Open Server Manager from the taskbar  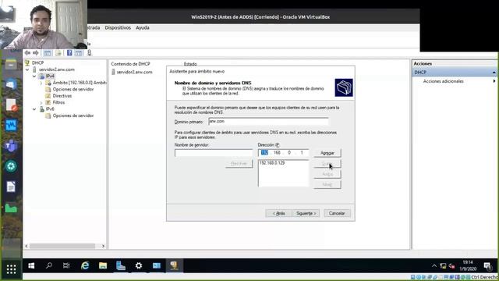coord(121,265)
